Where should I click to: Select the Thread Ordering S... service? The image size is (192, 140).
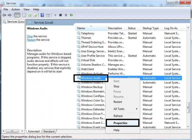pyautogui.click(x=93, y=42)
